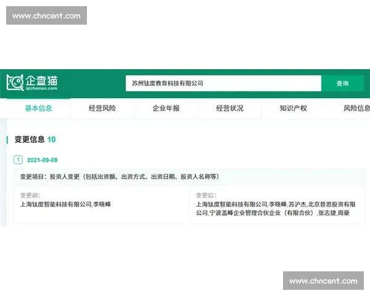
Task: Click the qichamao.com text under logo
Action: coord(41,89)
